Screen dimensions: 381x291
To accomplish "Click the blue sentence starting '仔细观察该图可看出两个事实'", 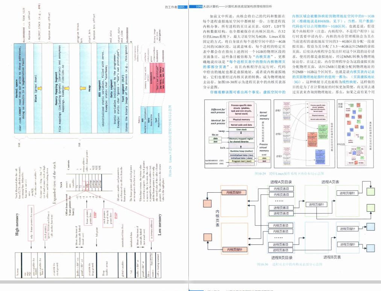I will [x=248, y=92].
